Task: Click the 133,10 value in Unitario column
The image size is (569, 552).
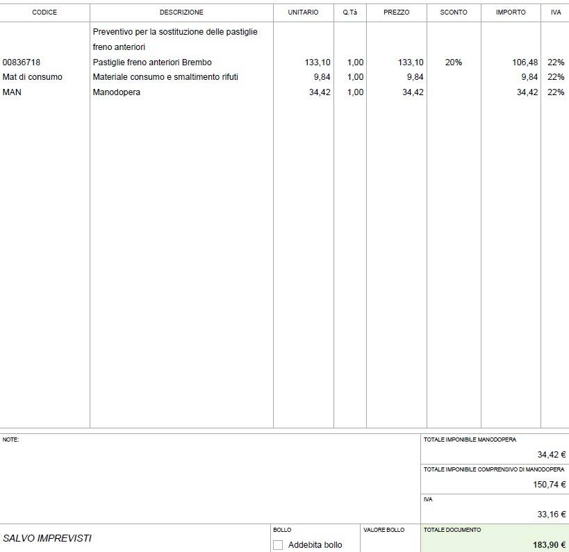Action: [x=318, y=62]
